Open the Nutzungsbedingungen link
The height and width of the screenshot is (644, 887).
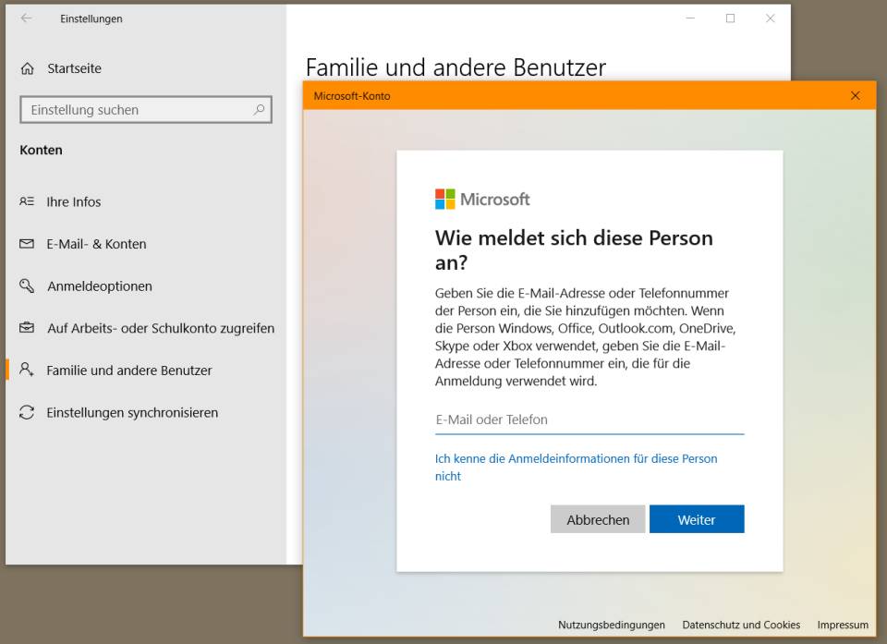612,625
